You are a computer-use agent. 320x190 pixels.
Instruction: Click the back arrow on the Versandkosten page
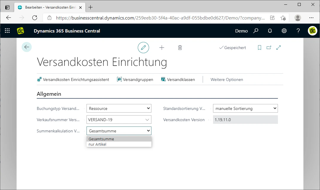tap(27, 47)
